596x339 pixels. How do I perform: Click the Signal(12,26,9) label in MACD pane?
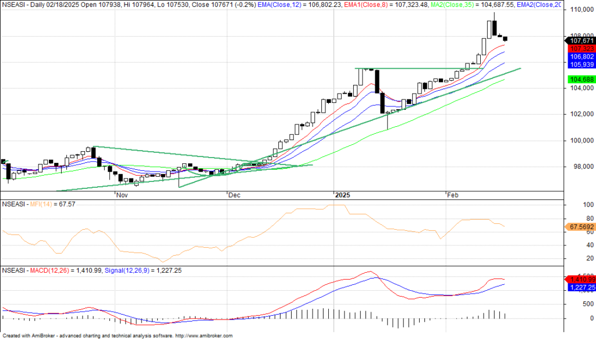tap(127, 270)
